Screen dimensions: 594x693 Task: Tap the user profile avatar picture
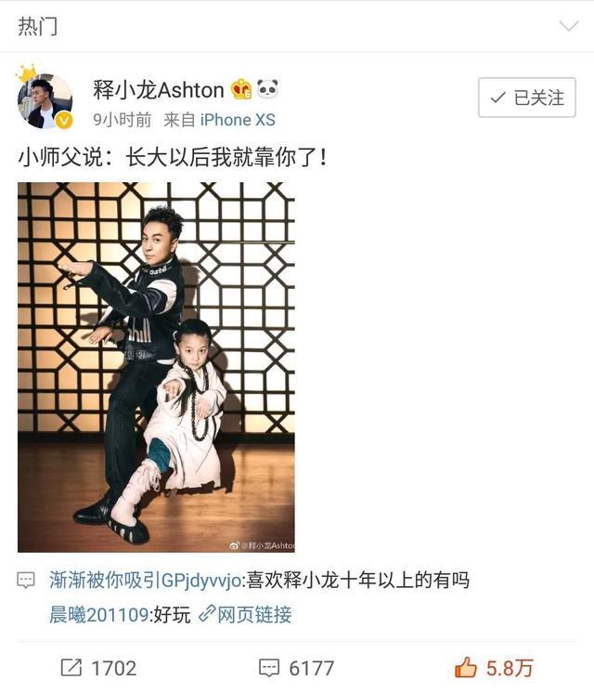[45, 100]
